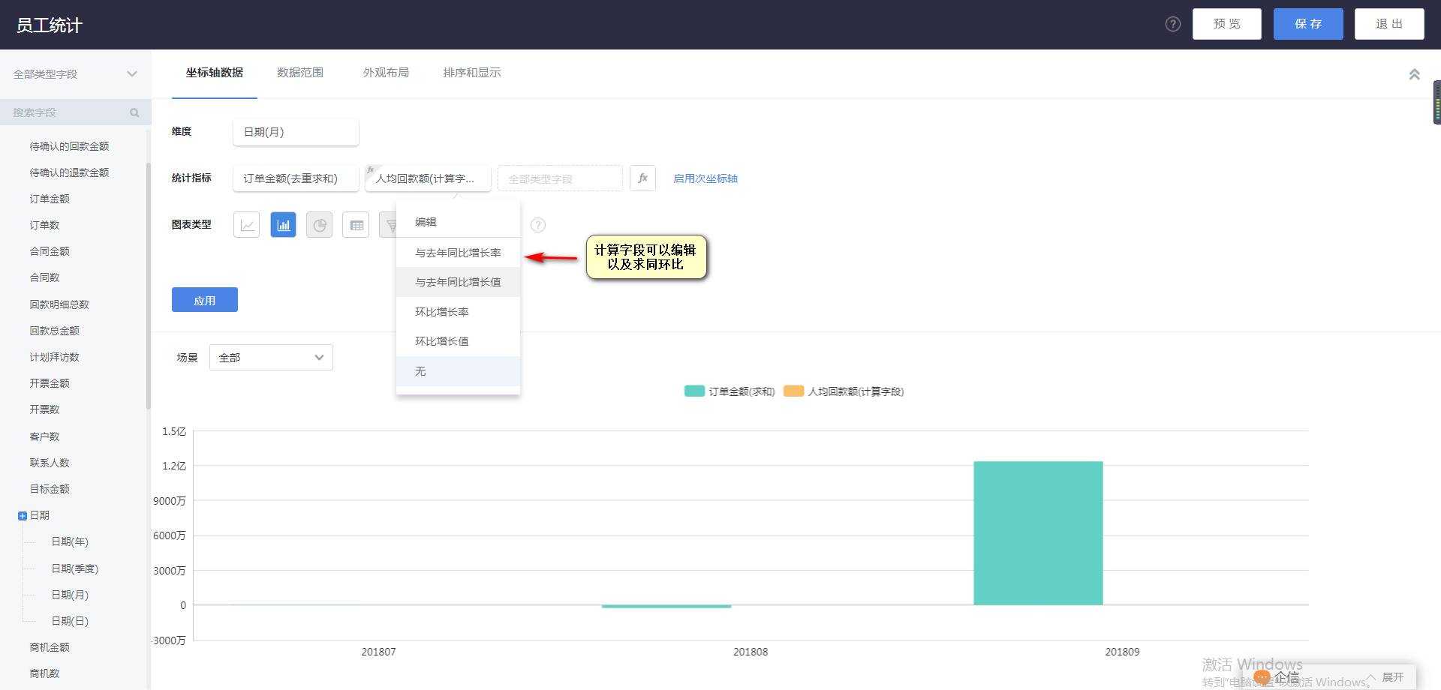
Task: Select field 订单数 in sidebar
Action: pyautogui.click(x=44, y=225)
